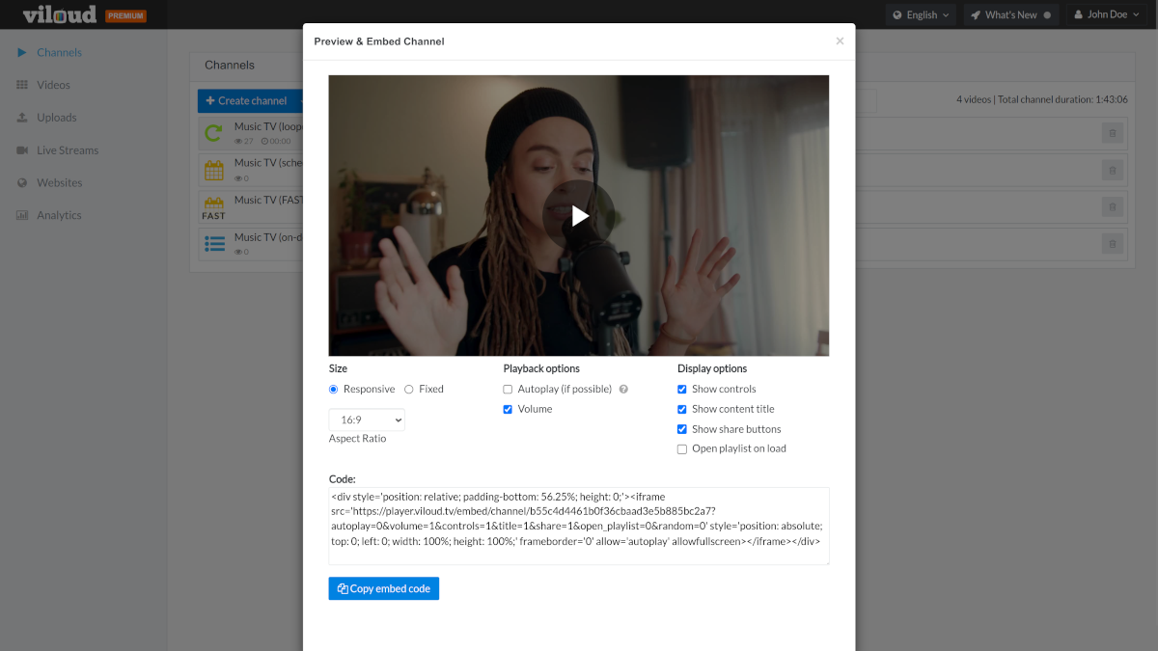Select the Fixed size radio button
Image resolution: width=1158 pixels, height=651 pixels.
409,389
